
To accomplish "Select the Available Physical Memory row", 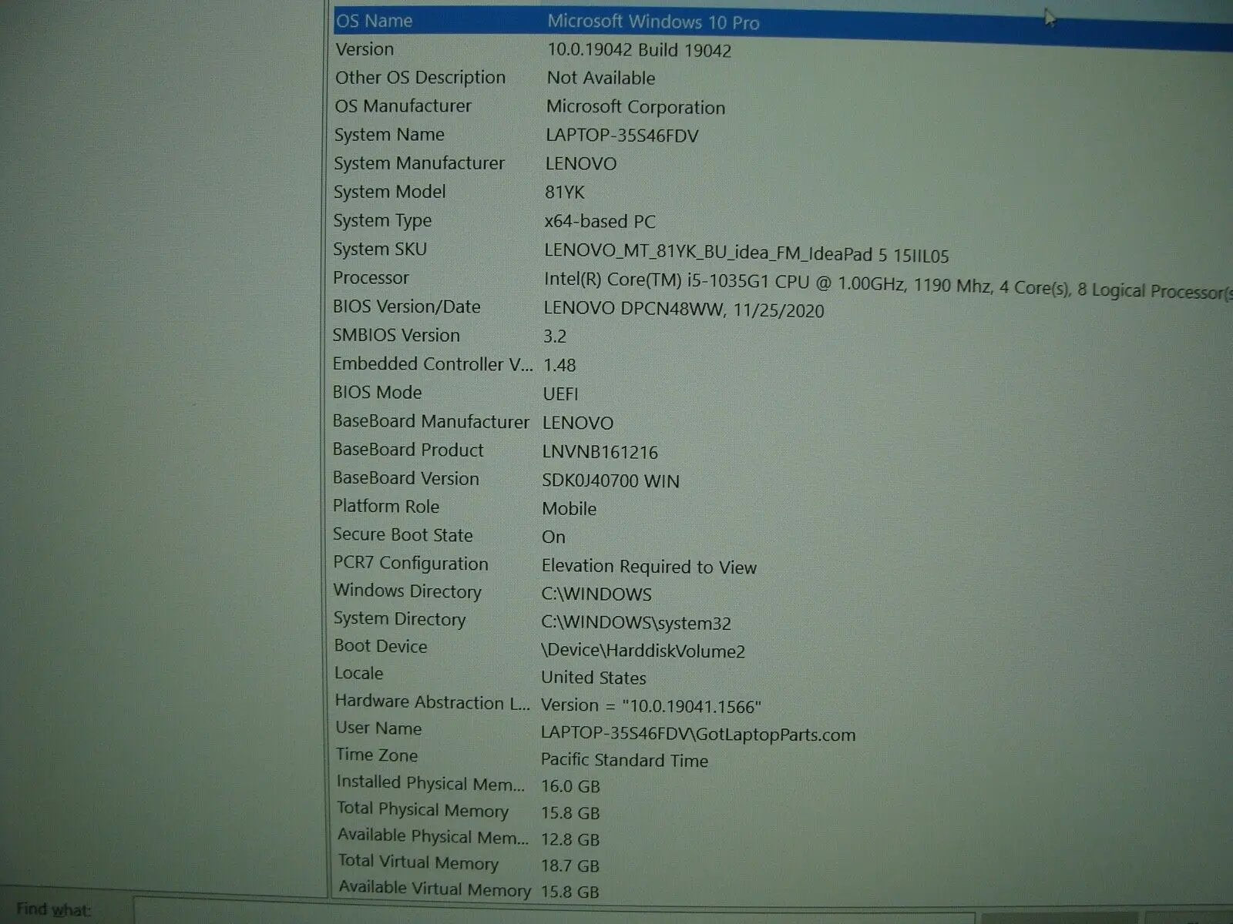I will tap(782, 838).
